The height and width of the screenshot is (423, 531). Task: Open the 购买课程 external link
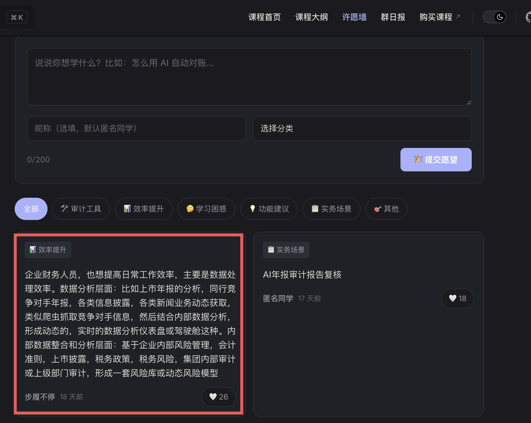pyautogui.click(x=439, y=17)
